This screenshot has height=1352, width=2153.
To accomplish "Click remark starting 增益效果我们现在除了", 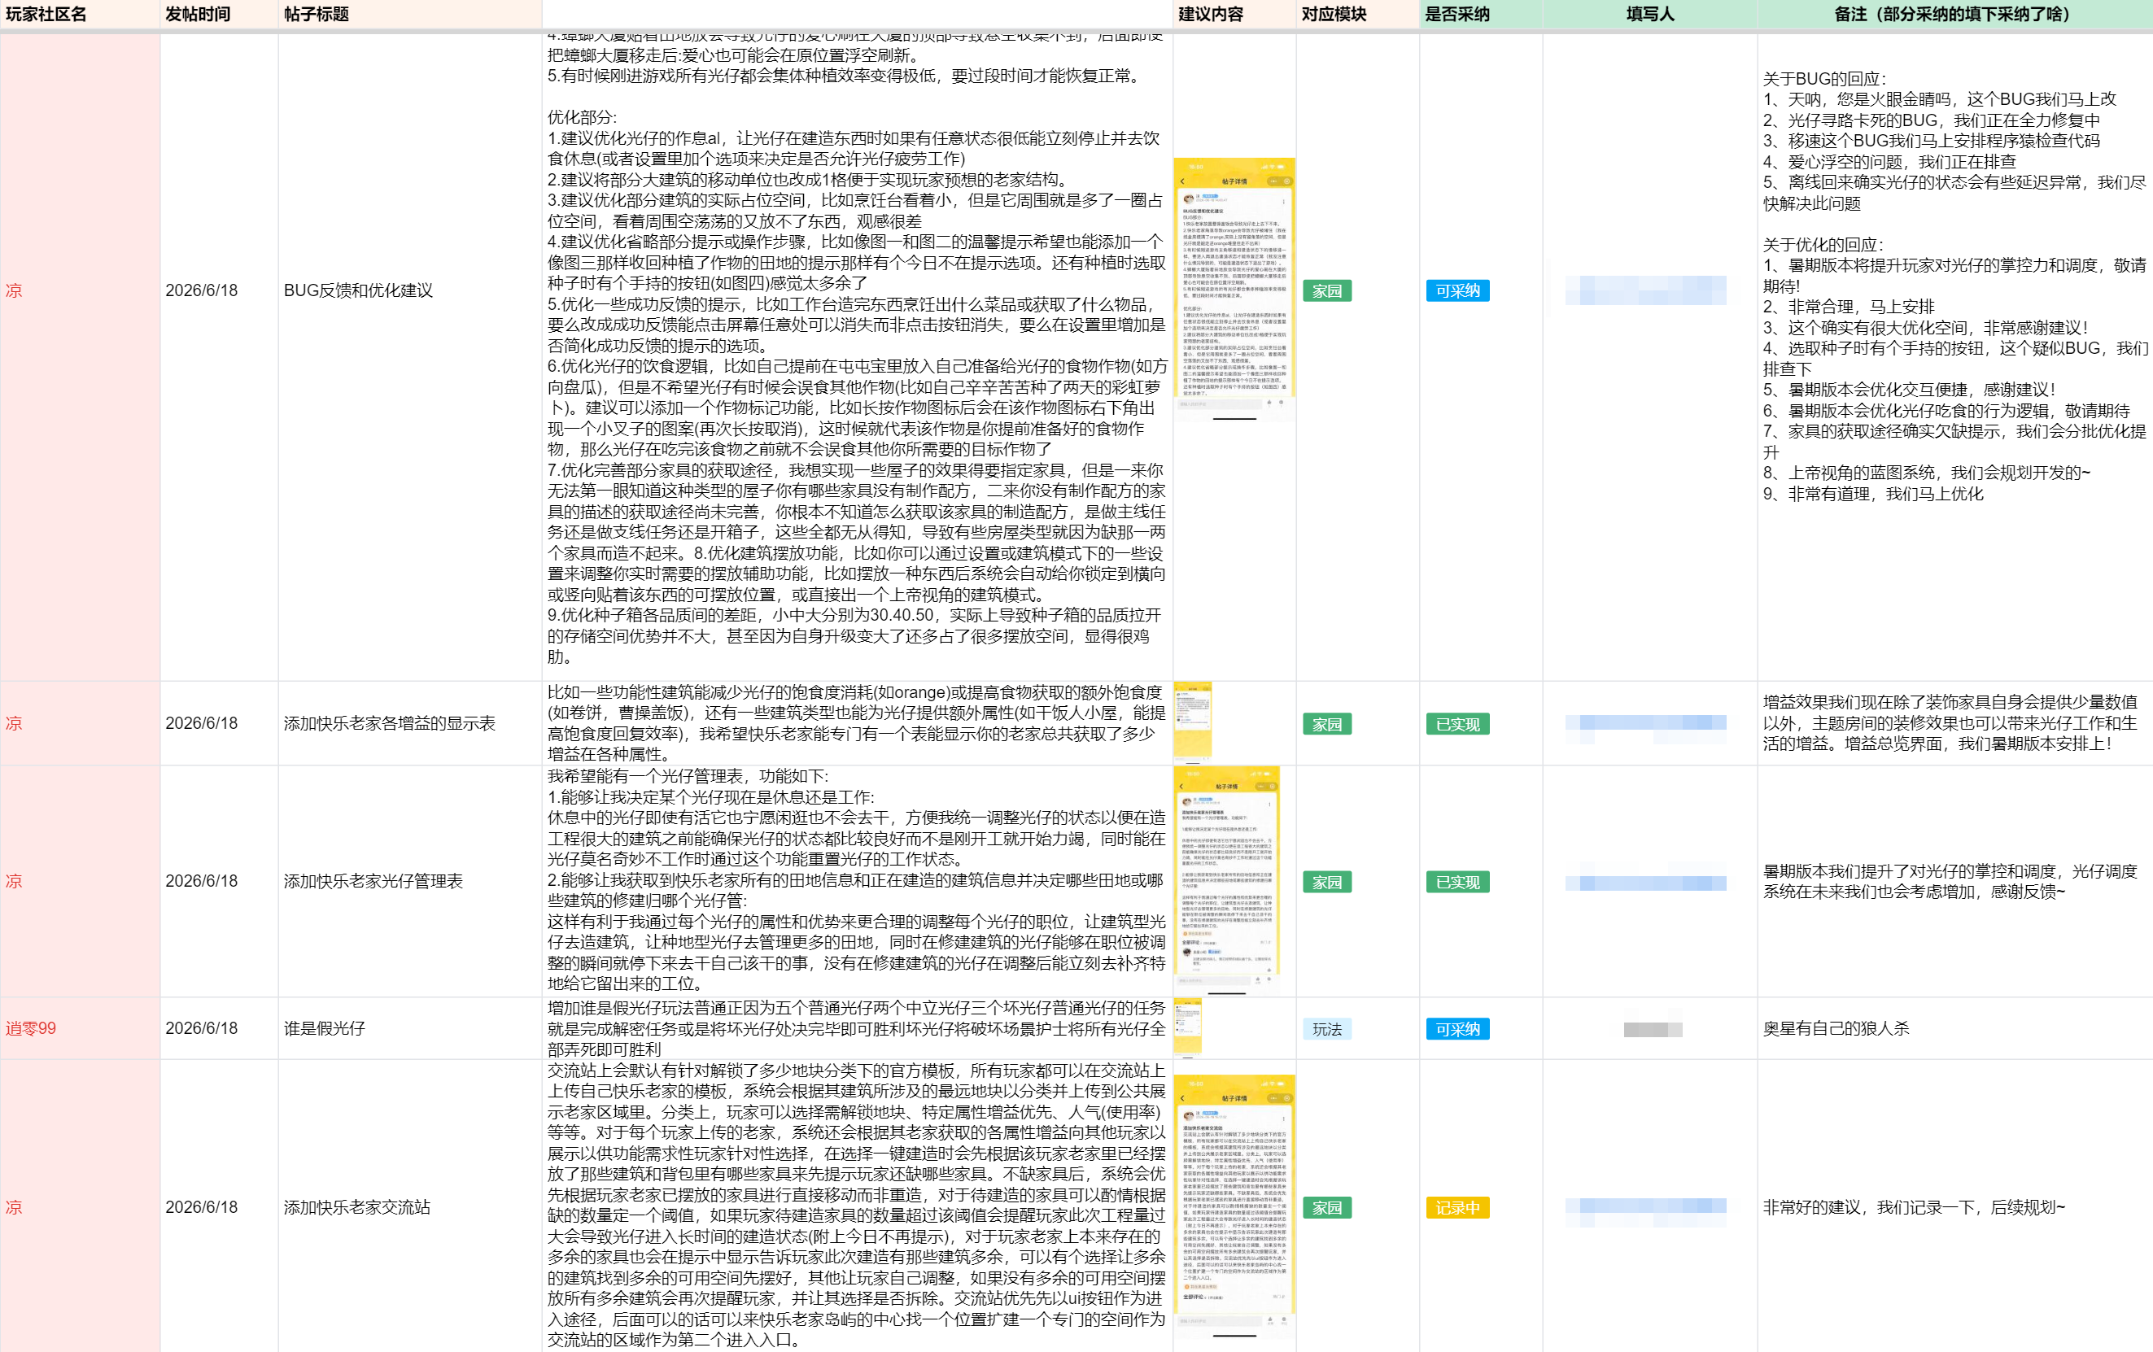I will point(1954,723).
